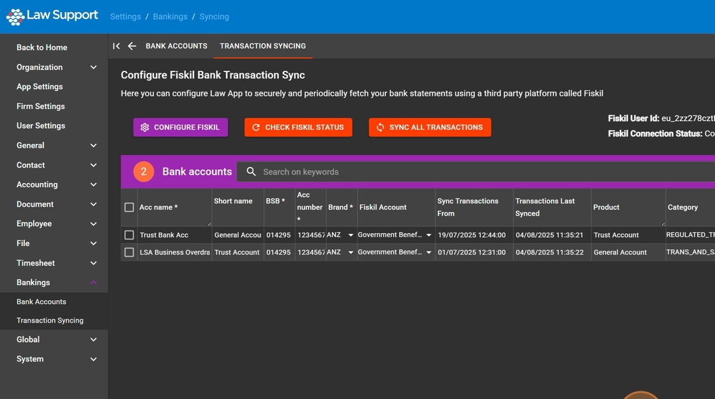The width and height of the screenshot is (715, 399).
Task: Switch to the Bank Accounts tab
Action: [x=176, y=46]
